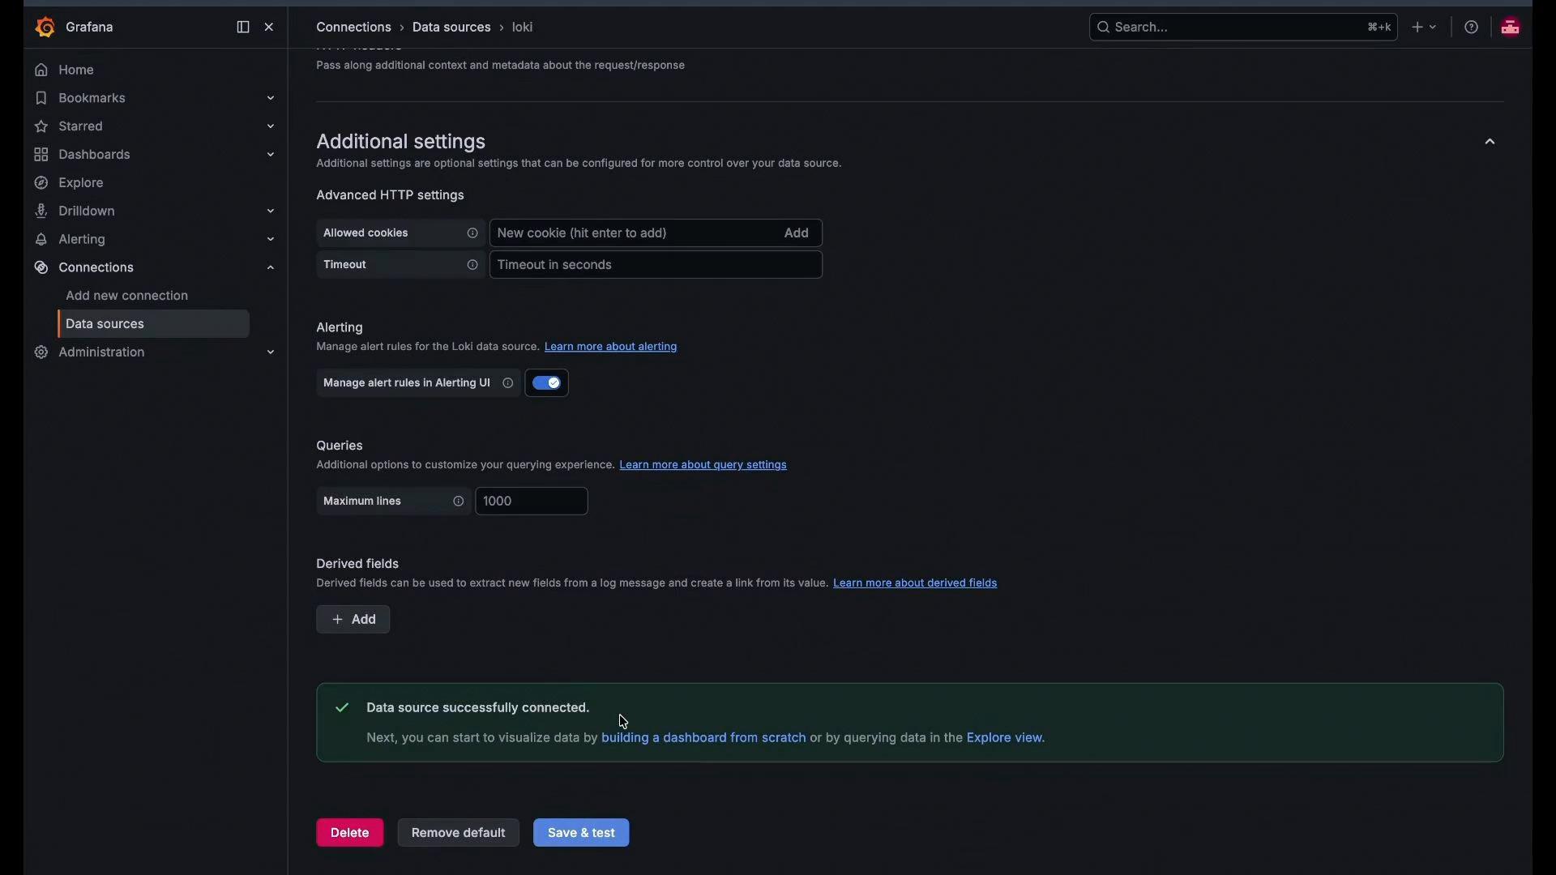1556x875 pixels.
Task: Click the Drilldown sidebar item
Action: (87, 211)
